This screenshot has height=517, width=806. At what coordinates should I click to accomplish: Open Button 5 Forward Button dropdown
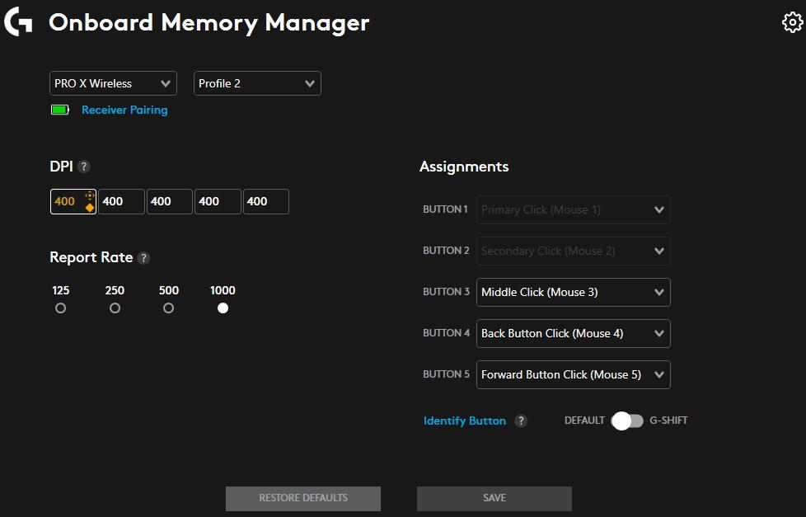click(x=573, y=374)
